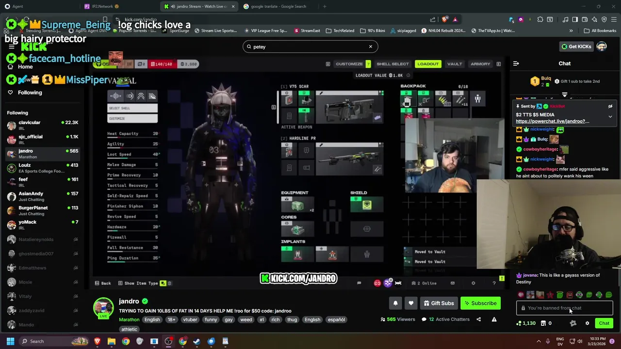The height and width of the screenshot is (349, 621).
Task: Open BurgerPlanet channel in sidebar
Action: [x=42, y=210]
